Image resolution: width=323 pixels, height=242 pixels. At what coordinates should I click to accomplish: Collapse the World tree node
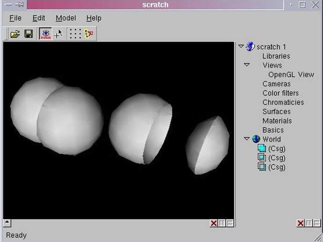click(247, 139)
